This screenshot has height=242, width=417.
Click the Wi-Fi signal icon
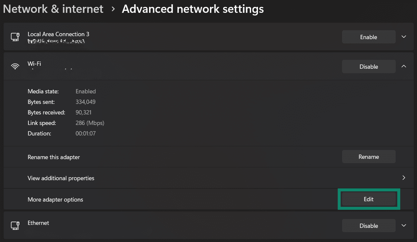15,66
